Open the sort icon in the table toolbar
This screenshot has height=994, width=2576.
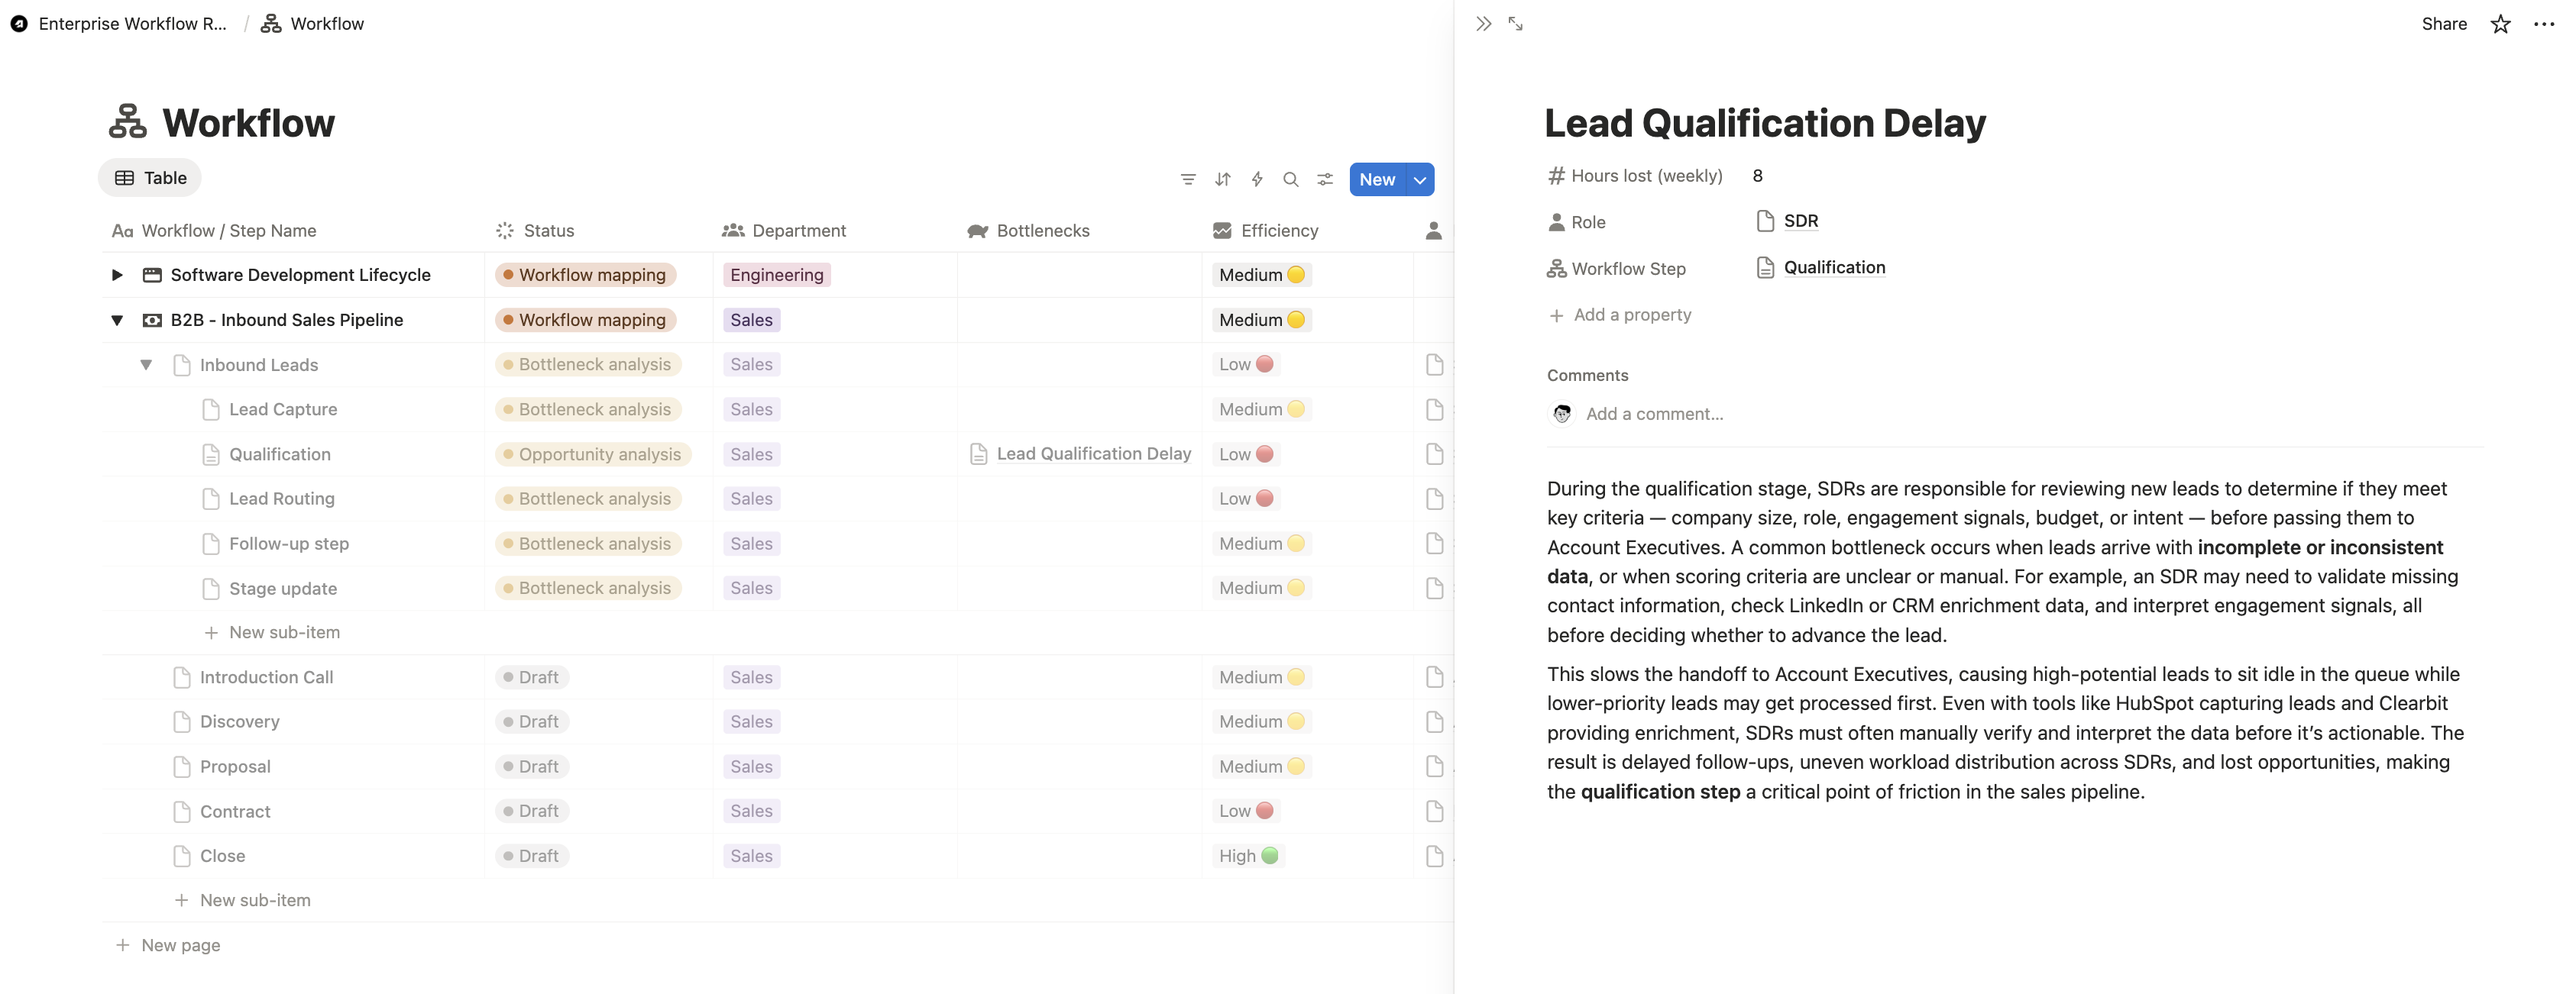pyautogui.click(x=1222, y=179)
